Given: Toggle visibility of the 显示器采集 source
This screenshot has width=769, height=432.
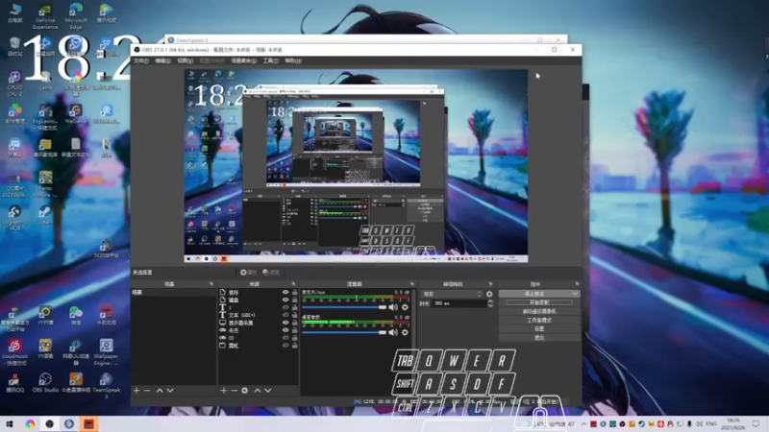Looking at the screenshot, I should [285, 323].
